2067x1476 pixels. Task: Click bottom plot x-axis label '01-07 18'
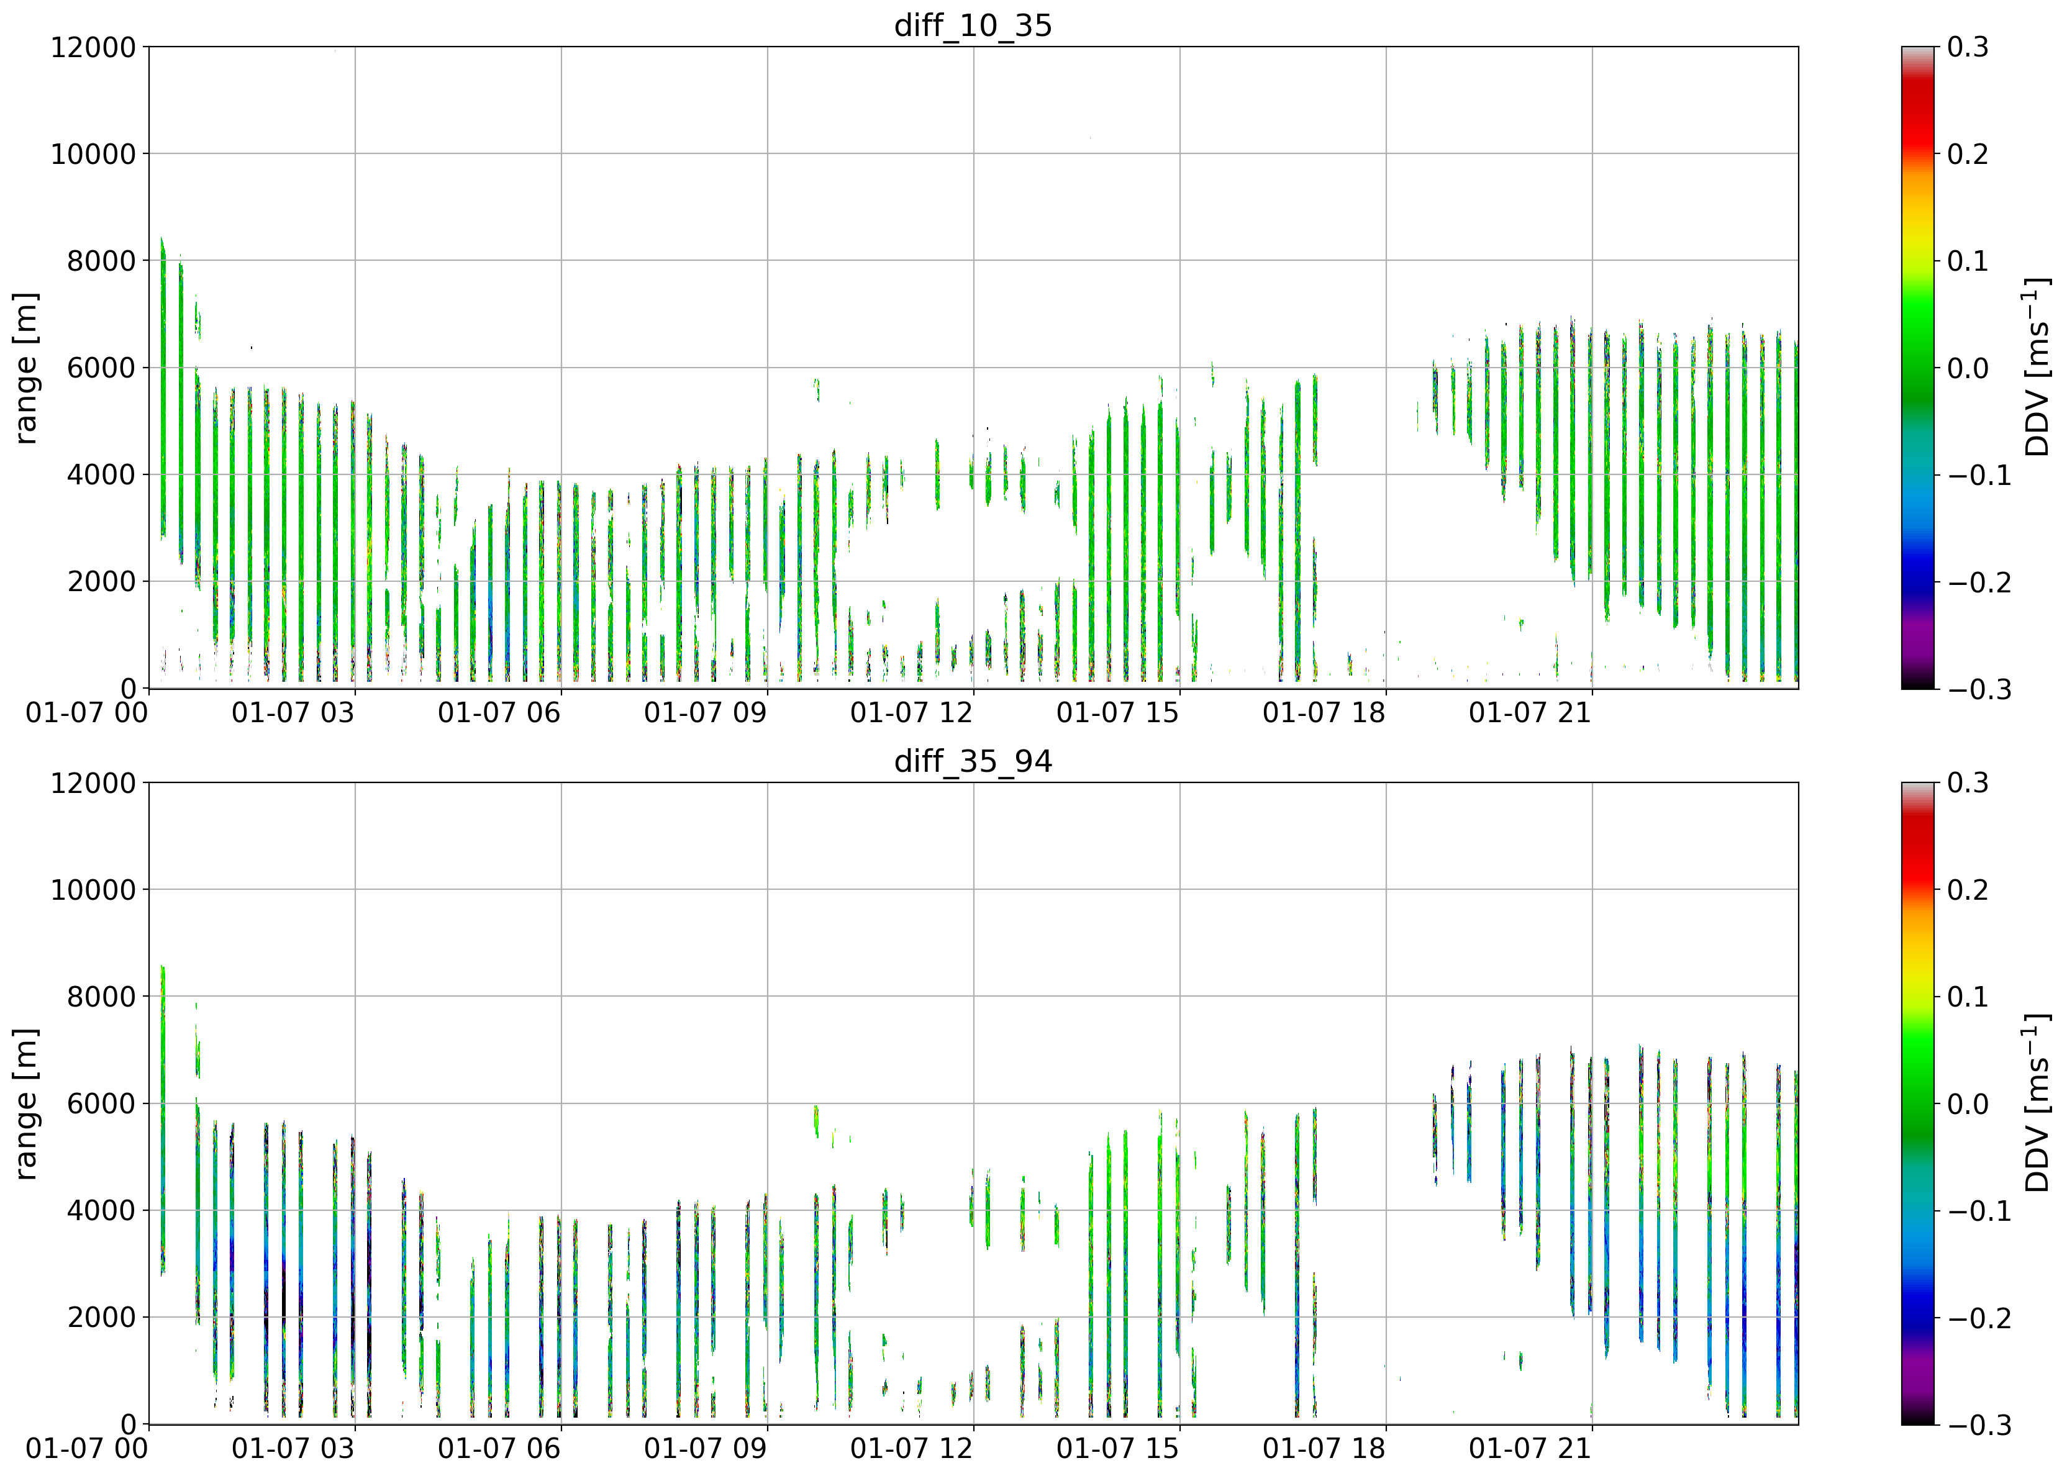1324,1449
